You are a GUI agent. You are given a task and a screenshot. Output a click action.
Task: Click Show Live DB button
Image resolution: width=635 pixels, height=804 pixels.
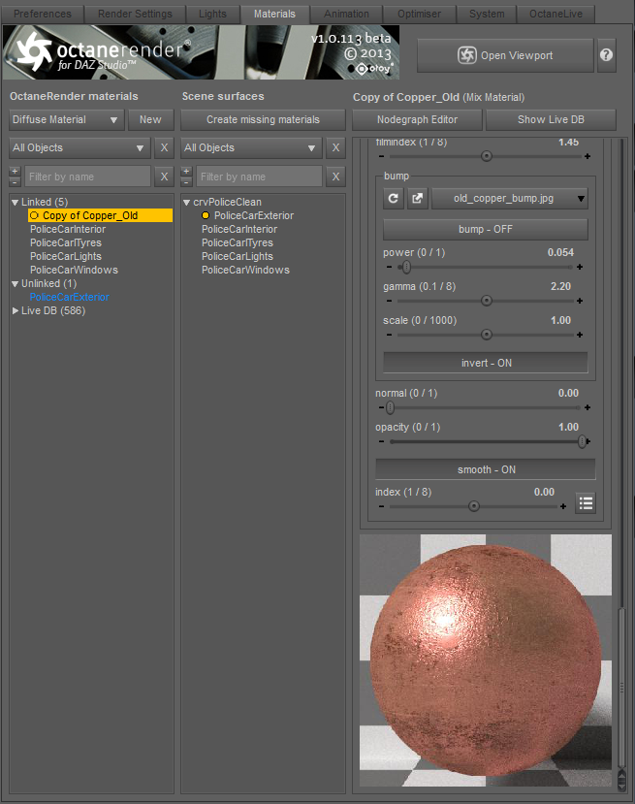click(x=551, y=119)
